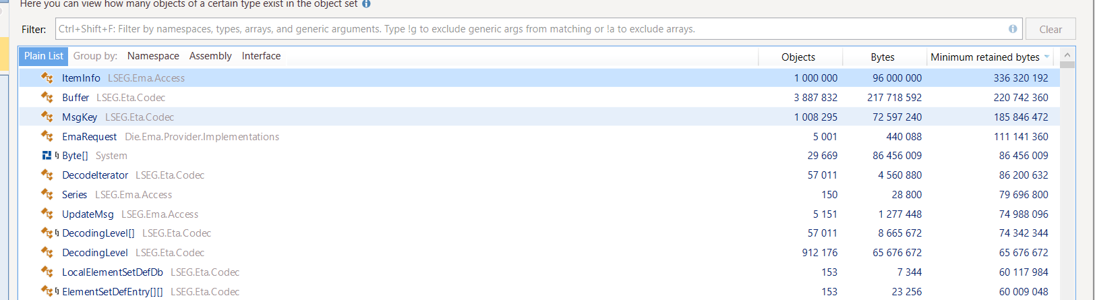The image size is (1095, 300).
Task: Focus the type filter input field
Action: click(533, 29)
